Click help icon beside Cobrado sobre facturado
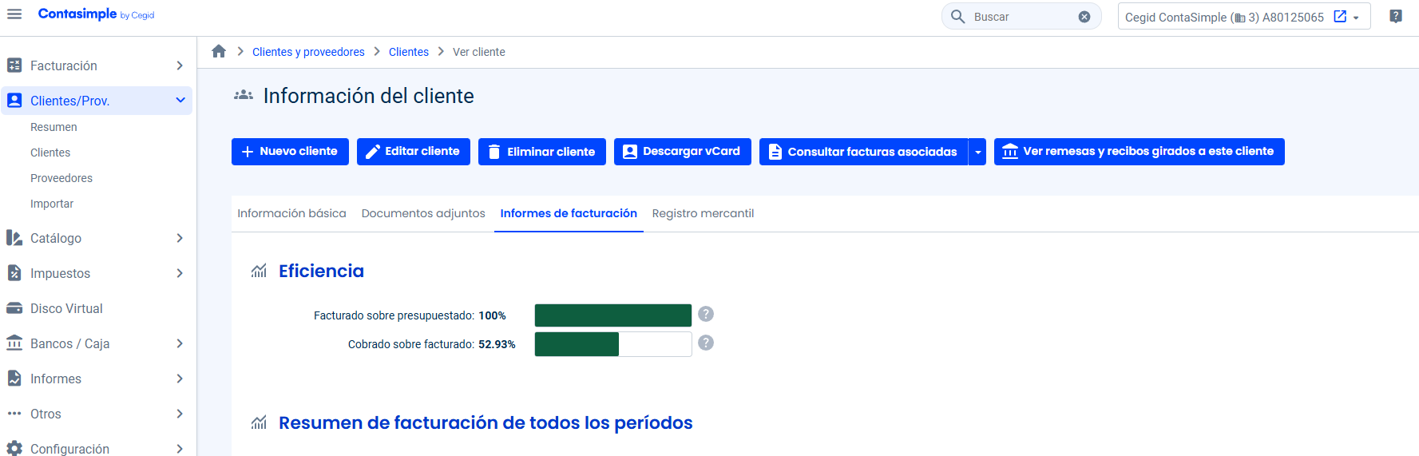Screen dimensions: 1419x456 [705, 343]
